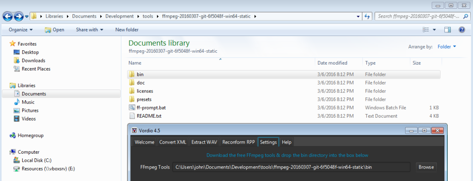Select the licenses folder icon
Screen dimensions: 473x181
click(132, 91)
